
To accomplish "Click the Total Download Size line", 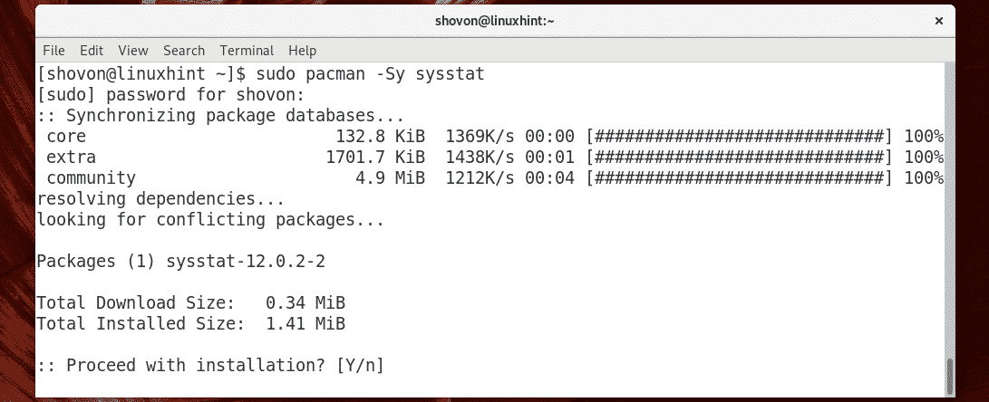I will click(x=190, y=302).
